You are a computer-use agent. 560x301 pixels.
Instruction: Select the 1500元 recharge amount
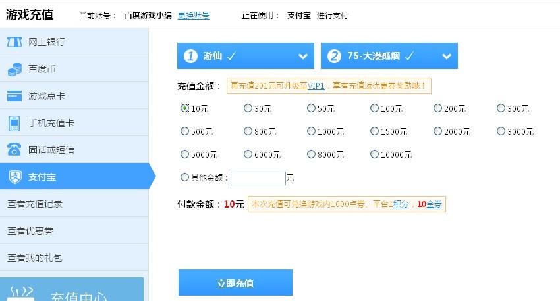(x=374, y=131)
